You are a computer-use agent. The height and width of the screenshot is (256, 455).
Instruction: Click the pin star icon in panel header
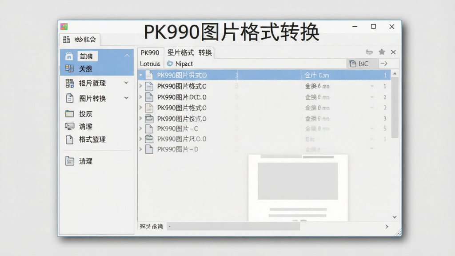pyautogui.click(x=382, y=52)
